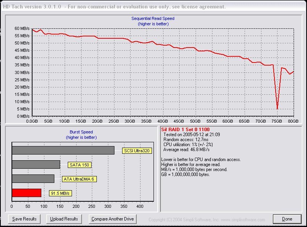Click the gray ATA UltraDMA 6 bar
307x227 pixels.
33,179
